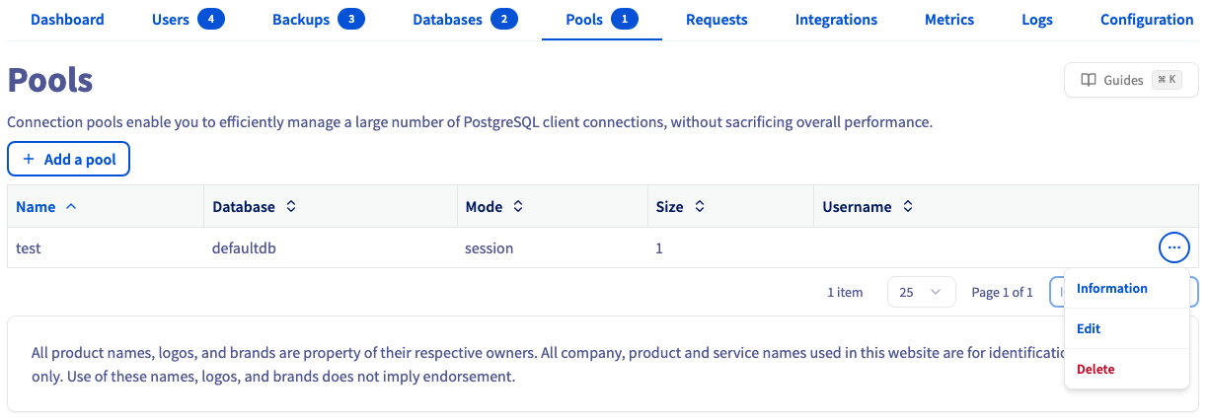Viewport: 1208px width, 420px height.
Task: Open the Guides button
Action: 1131,80
